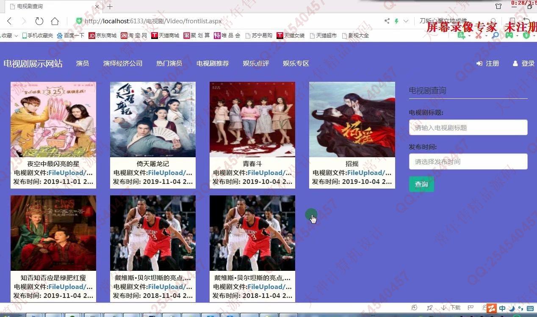Viewport: 537px width, 317px height.
Task: Open the 夜空中最闪亮的星 poster
Action: tap(53, 120)
